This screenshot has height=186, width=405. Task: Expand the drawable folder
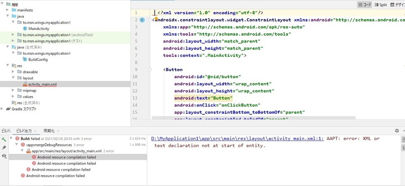click(13, 72)
